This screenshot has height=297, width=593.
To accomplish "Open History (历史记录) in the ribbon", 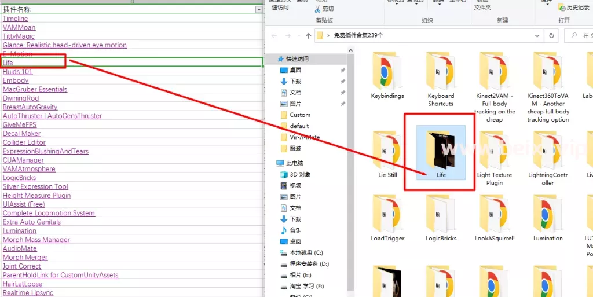I will [x=574, y=8].
